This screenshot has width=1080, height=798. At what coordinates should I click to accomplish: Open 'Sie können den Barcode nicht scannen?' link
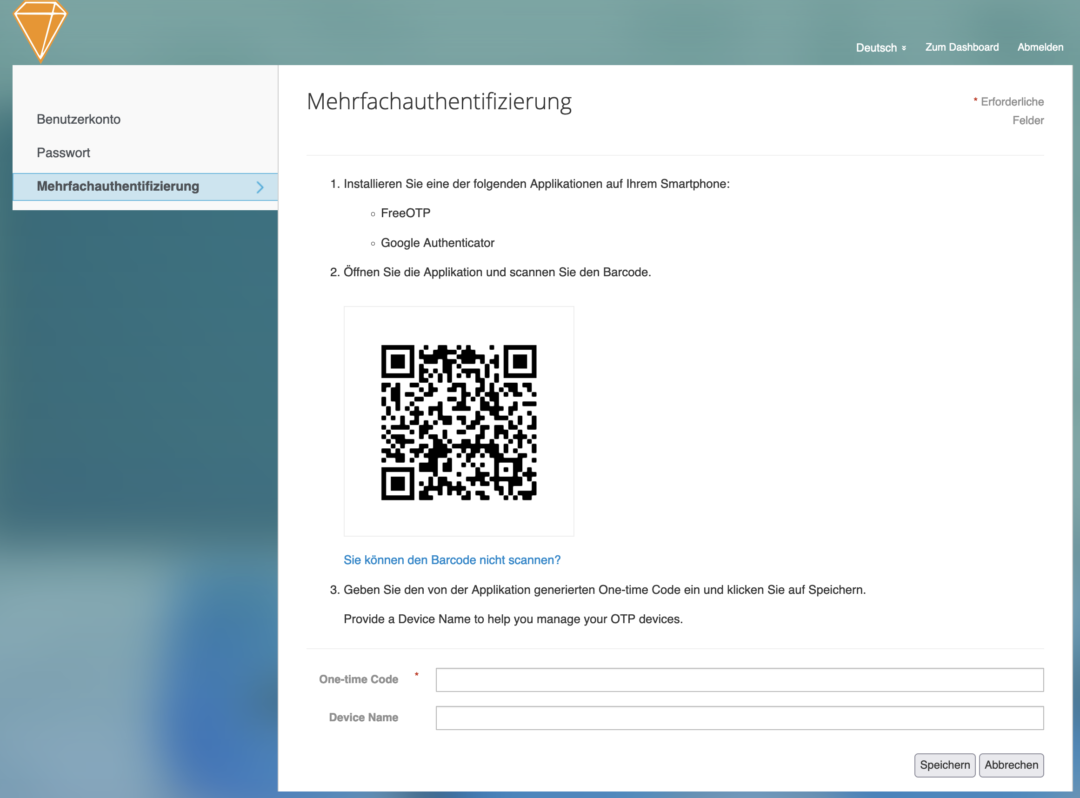coord(452,560)
